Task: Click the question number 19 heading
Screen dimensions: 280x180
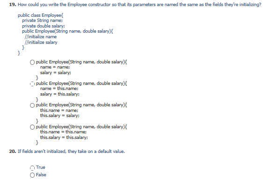Action: (13, 5)
